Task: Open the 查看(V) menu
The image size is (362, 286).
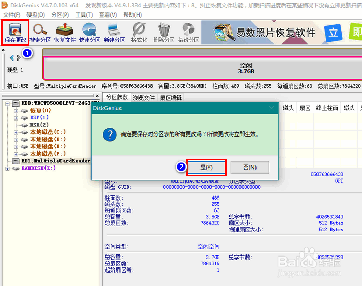Action: tap(108, 15)
